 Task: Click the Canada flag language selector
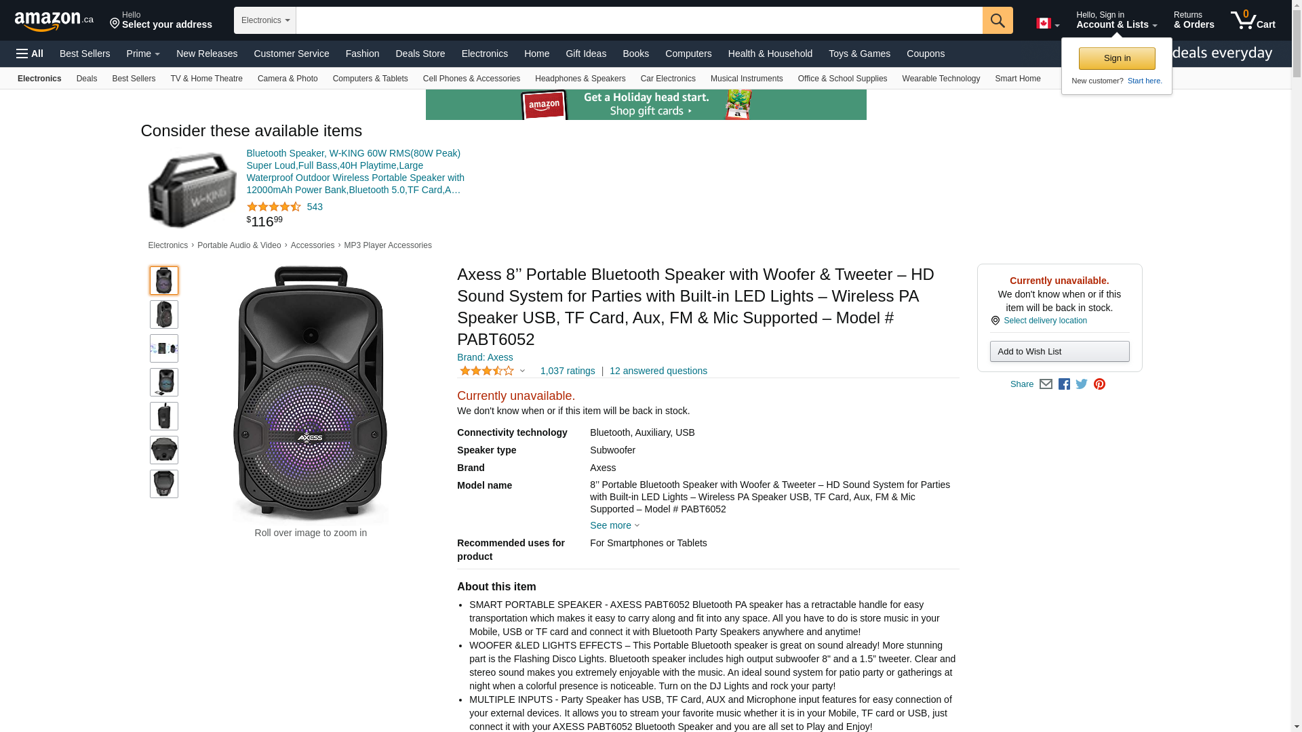coord(1048,24)
